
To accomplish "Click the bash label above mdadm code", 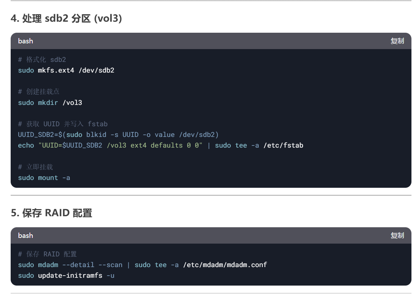I will (26, 235).
